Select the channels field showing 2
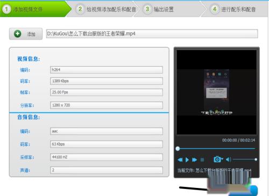The image size is (269, 196). [x=107, y=170]
